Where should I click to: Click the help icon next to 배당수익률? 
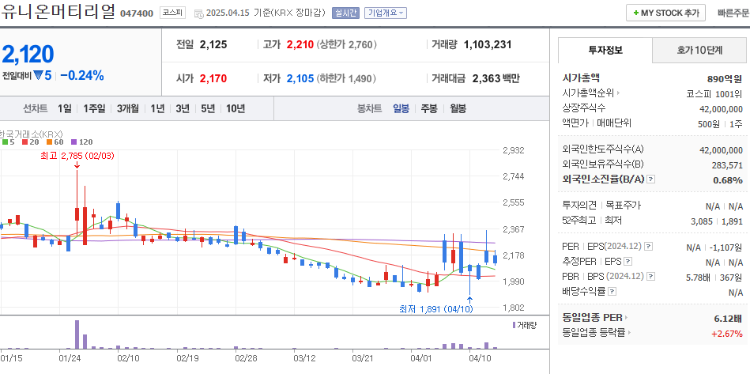pyautogui.click(x=612, y=291)
